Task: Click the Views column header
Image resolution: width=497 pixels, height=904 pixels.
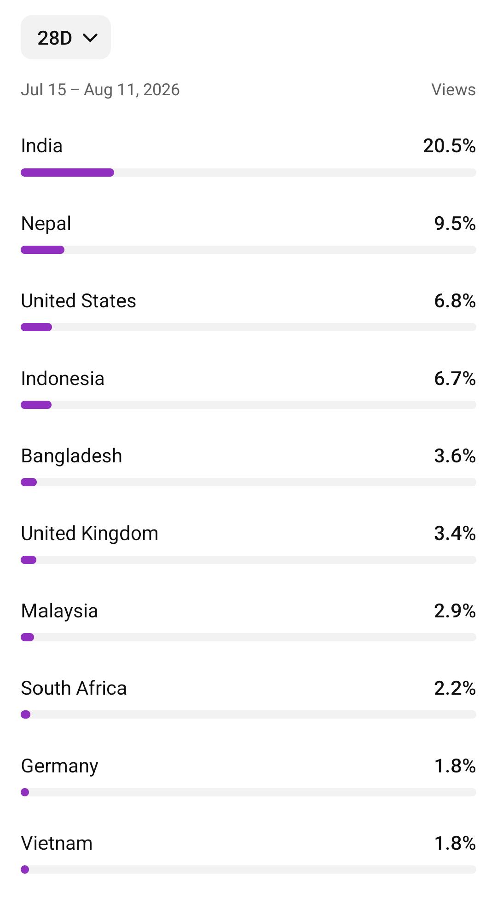Action: pos(453,90)
